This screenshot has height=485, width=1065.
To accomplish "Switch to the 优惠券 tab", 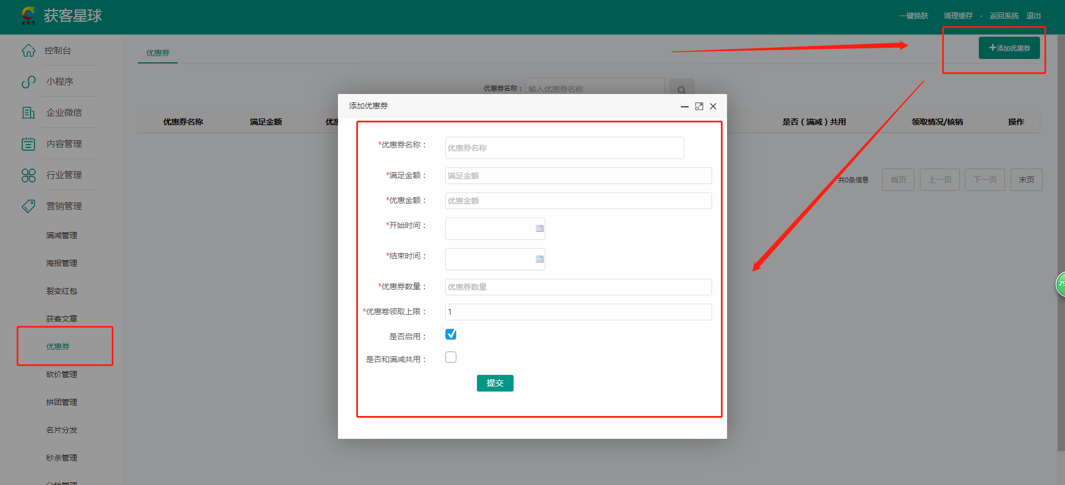I will tap(158, 53).
